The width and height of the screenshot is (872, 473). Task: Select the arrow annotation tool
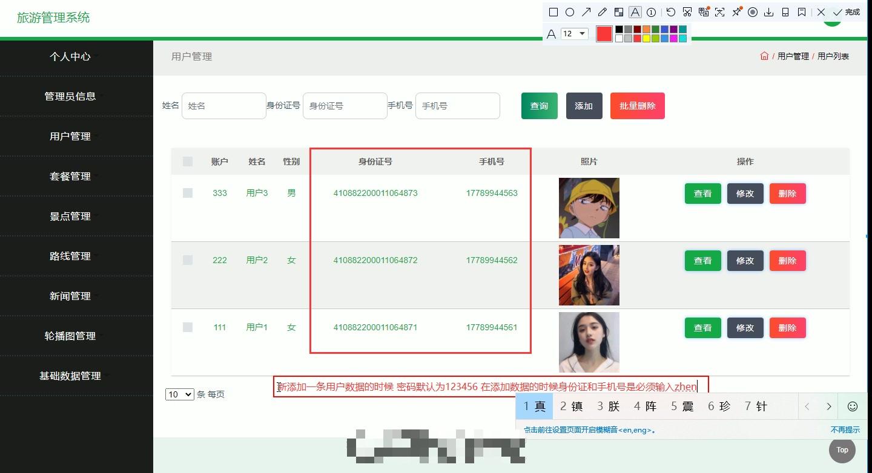586,11
